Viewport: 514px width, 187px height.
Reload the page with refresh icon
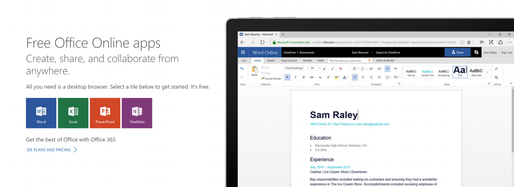[x=262, y=42]
